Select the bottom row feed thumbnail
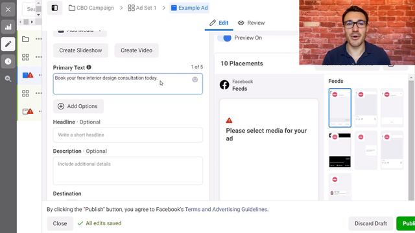 340,187
